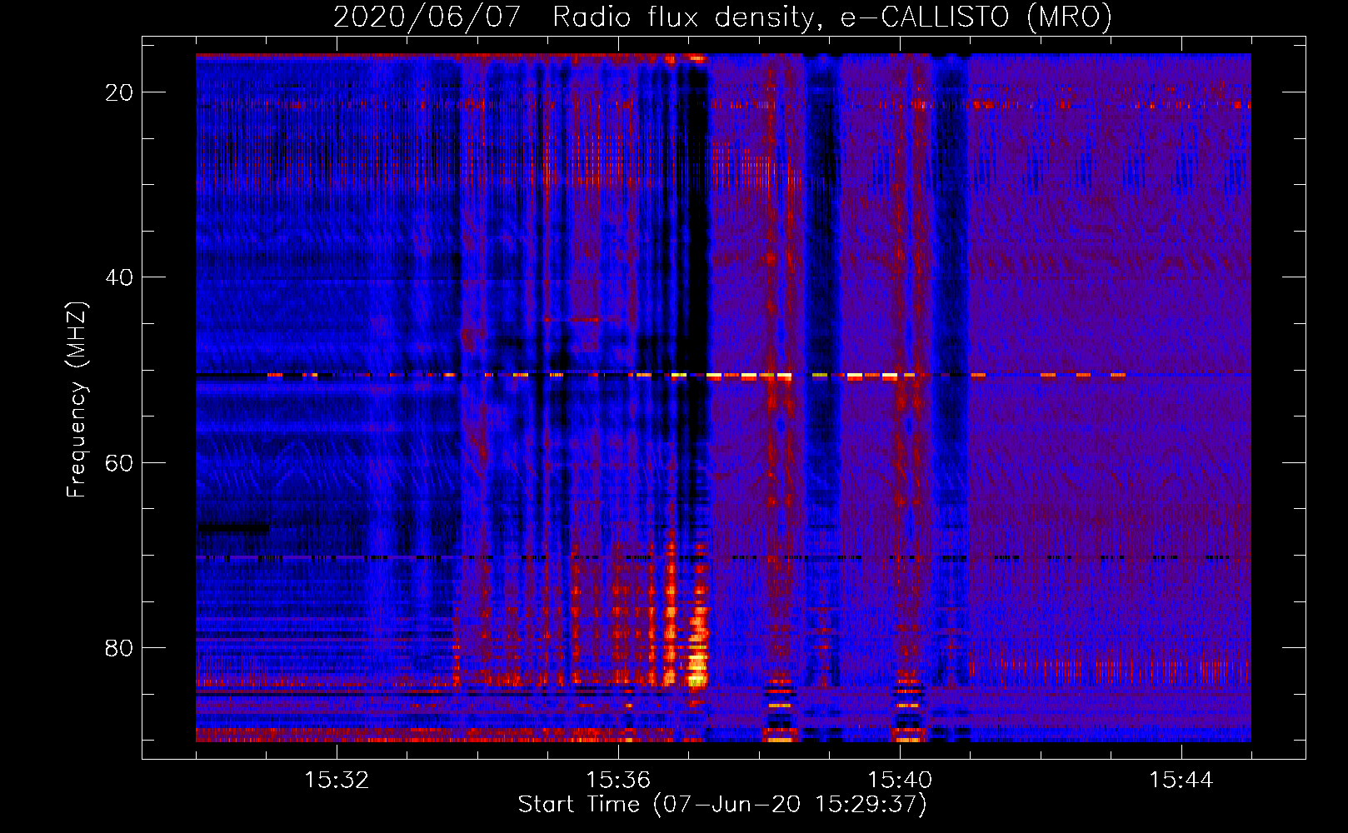This screenshot has width=1348, height=833.
Task: Click the 'Start Time (07-Jun-20 15:29:37)' label
Action: tap(722, 805)
